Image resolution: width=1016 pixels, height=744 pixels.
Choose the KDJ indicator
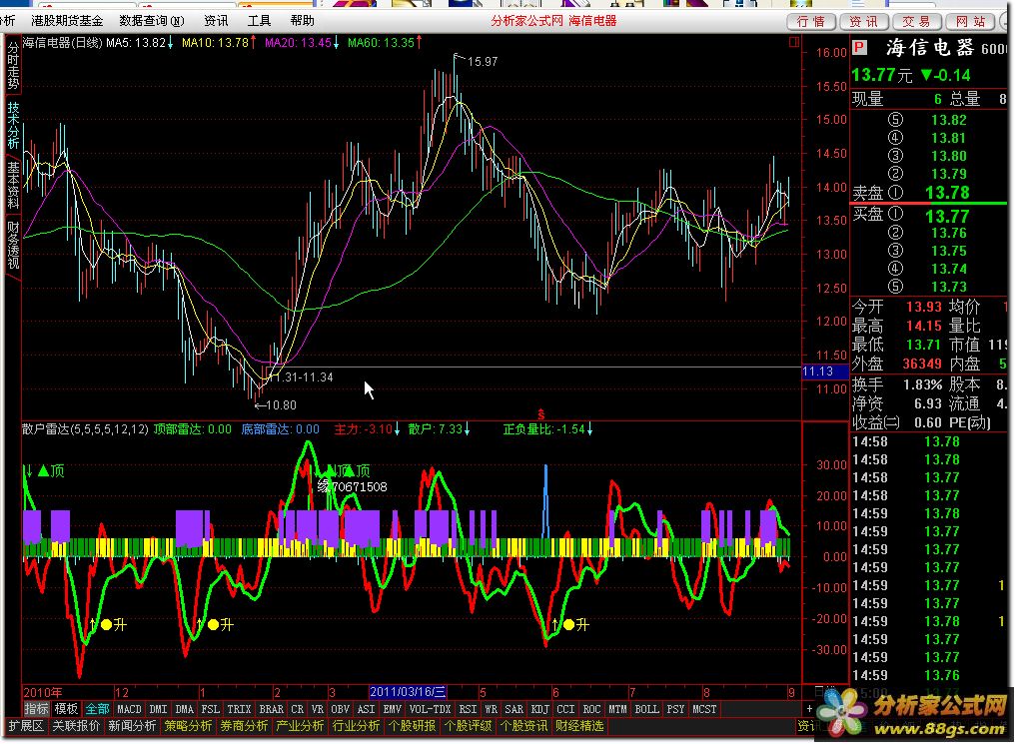(x=540, y=709)
